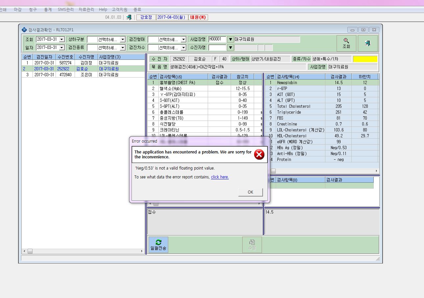Open the 수진자명 lookup arrow button
424x298 pixels.
click(x=230, y=48)
